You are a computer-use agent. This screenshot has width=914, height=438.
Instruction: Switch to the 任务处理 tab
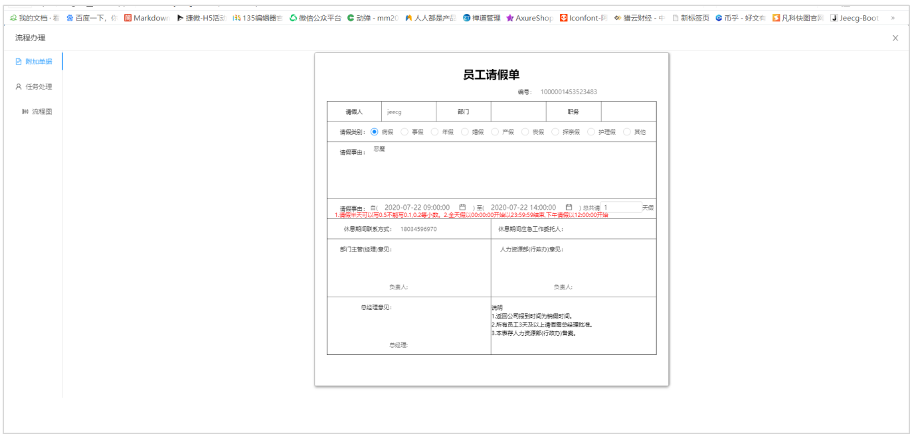(x=33, y=87)
